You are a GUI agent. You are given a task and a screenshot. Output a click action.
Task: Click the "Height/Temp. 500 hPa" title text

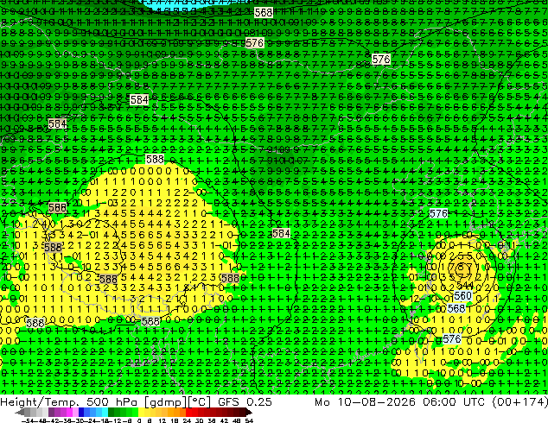(x=68, y=401)
